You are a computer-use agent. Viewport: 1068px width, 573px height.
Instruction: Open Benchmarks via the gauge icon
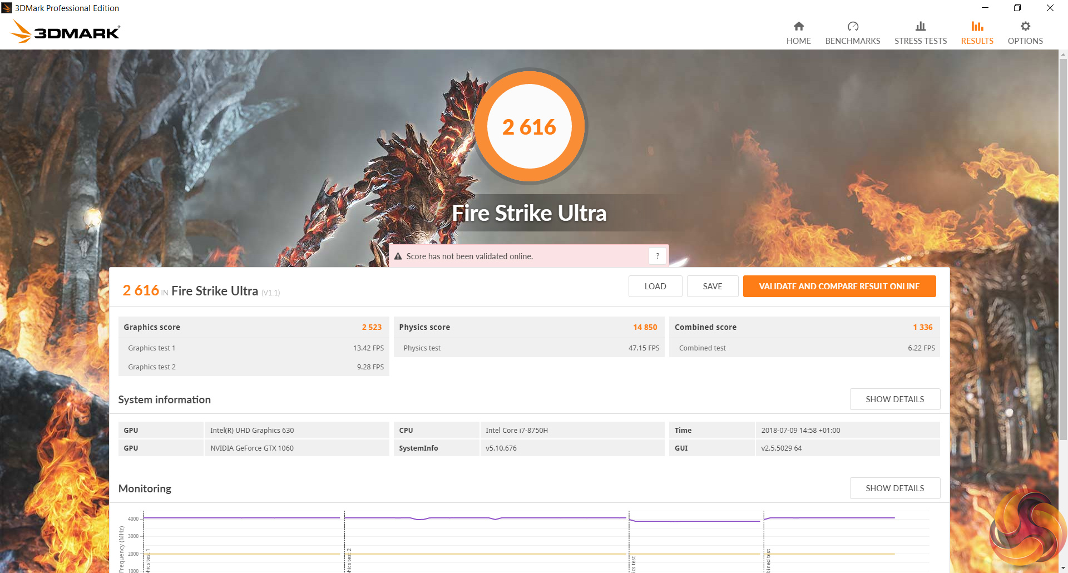(852, 26)
